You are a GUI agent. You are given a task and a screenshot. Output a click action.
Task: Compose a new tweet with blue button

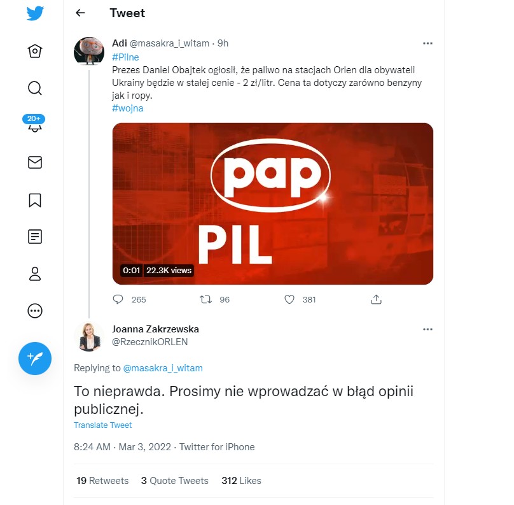(35, 359)
